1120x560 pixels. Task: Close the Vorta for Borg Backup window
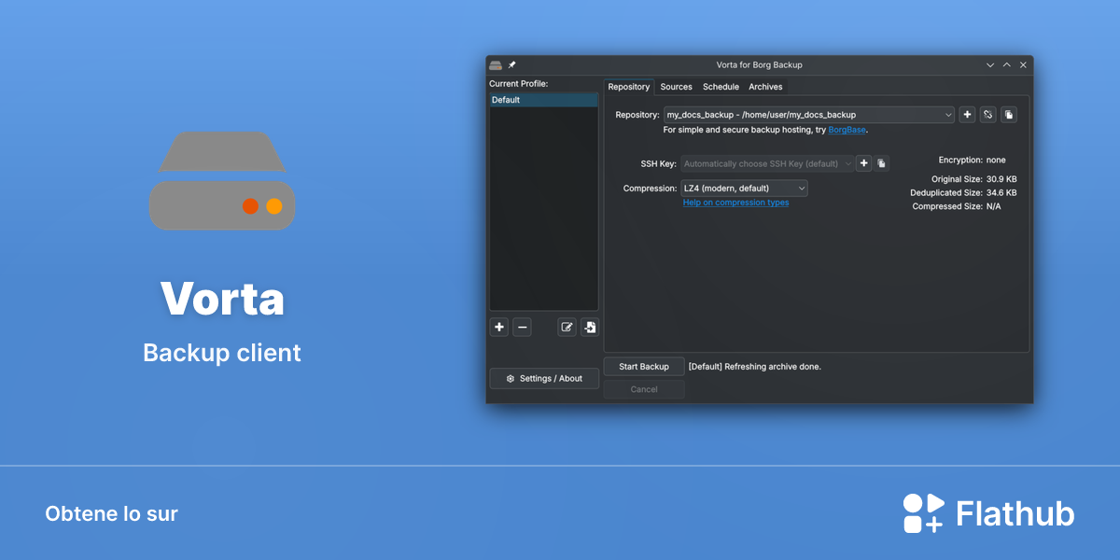click(x=1023, y=64)
